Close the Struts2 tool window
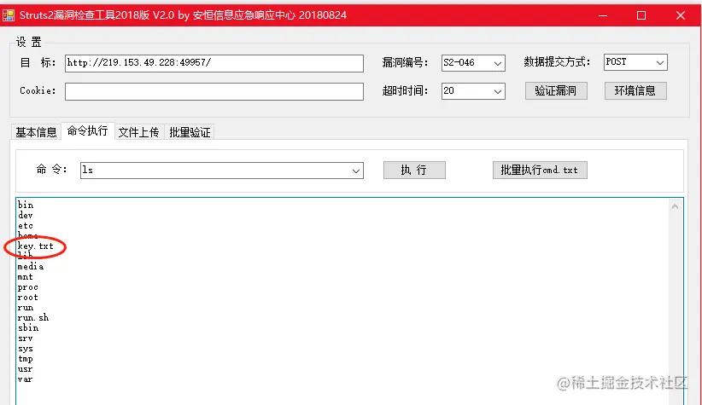Viewport: 702px width, 405px height. coord(681,15)
